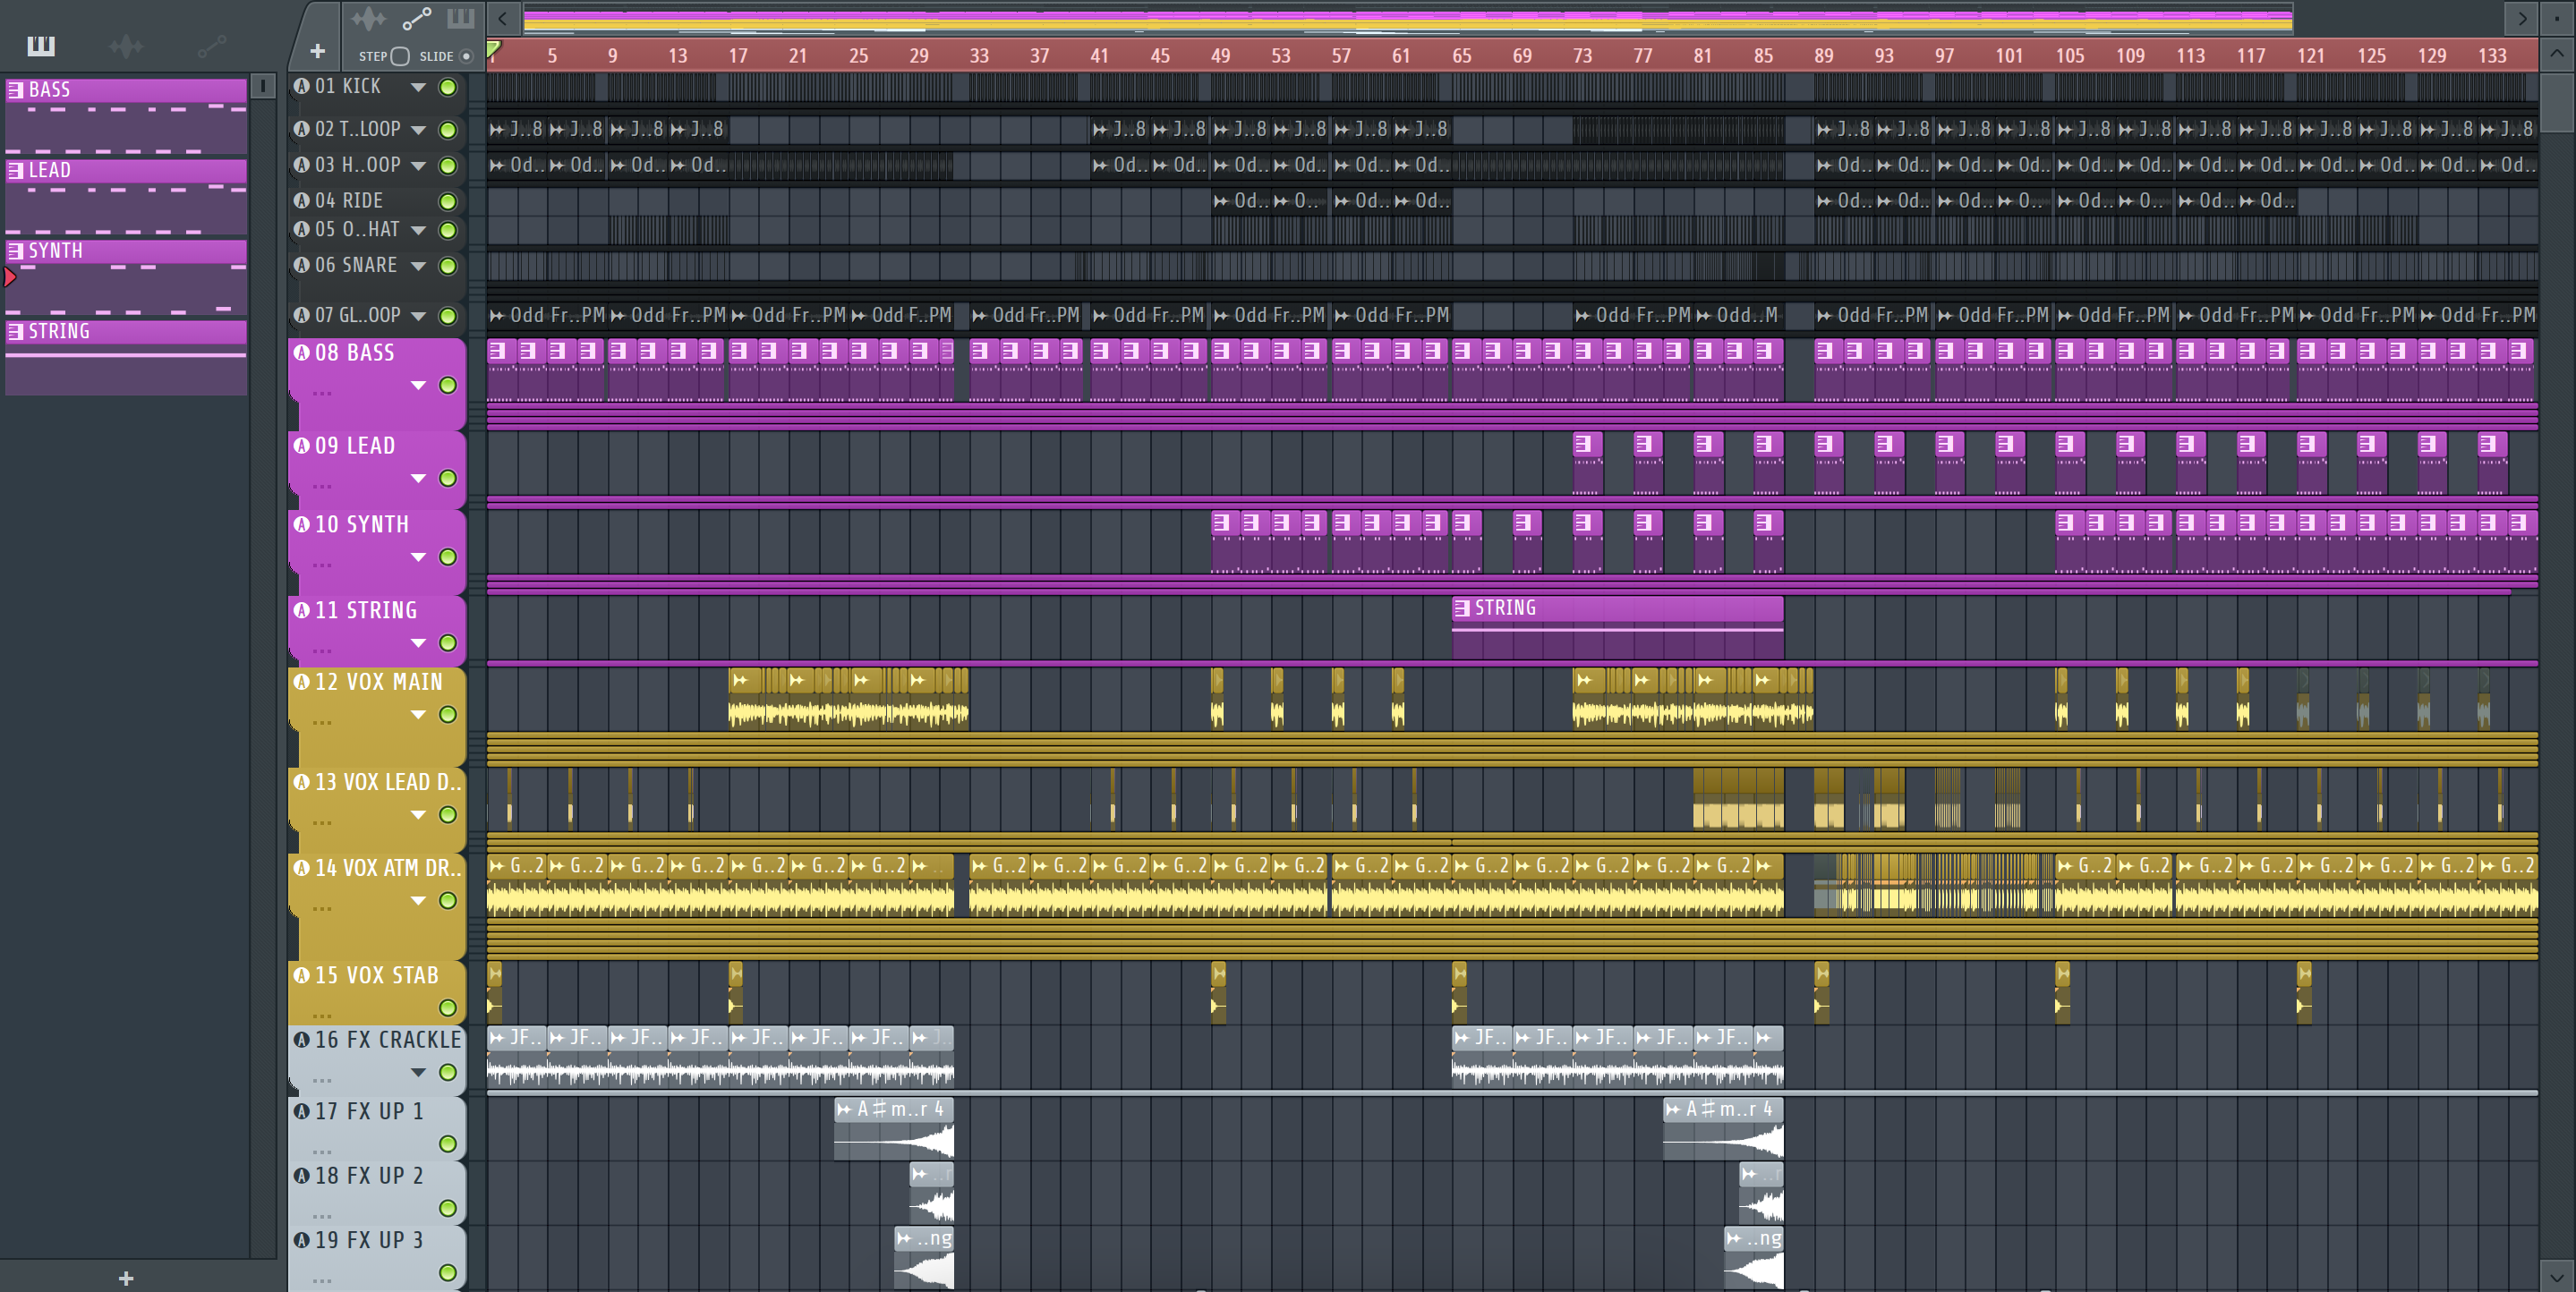Add a new pattern at the picker bottom
Image resolution: width=2576 pixels, height=1292 pixels.
pyautogui.click(x=126, y=1278)
